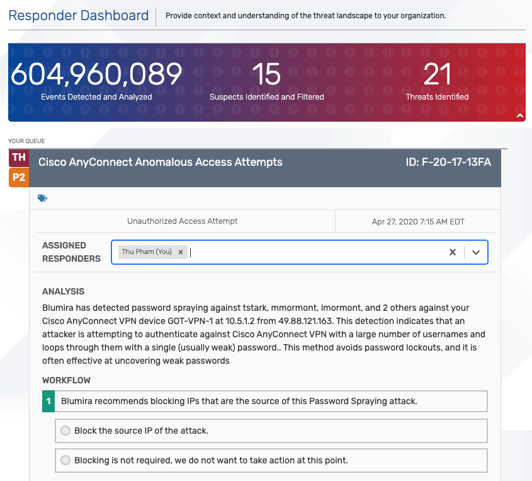The image size is (532, 481).
Task: Click the Responder Dashboard title
Action: pos(78,16)
